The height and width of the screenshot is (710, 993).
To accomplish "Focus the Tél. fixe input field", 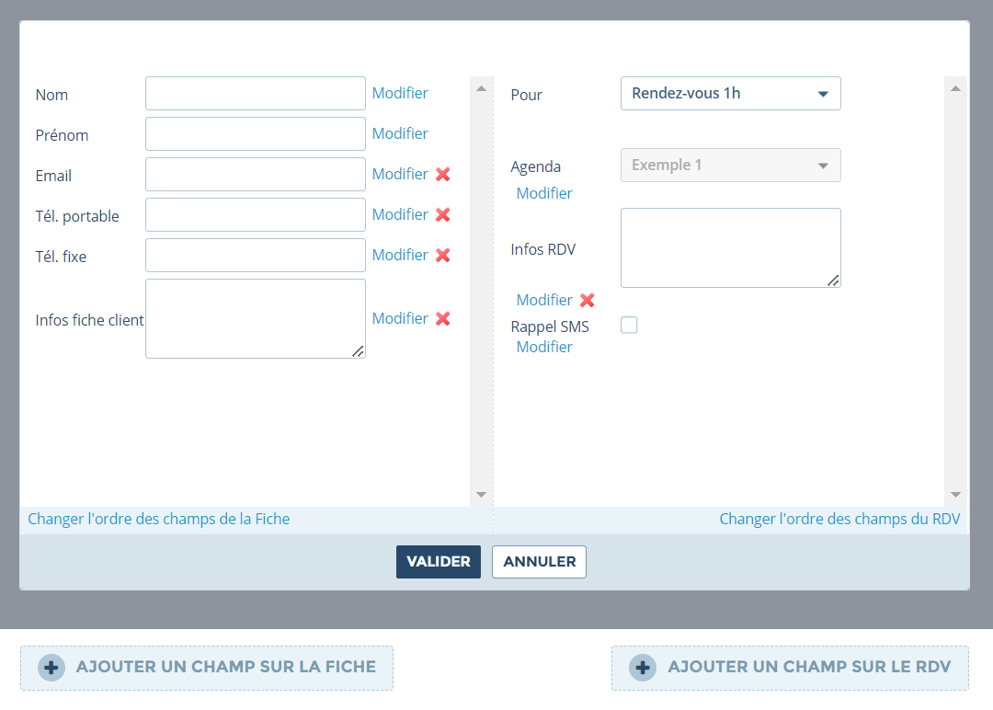I will point(256,256).
